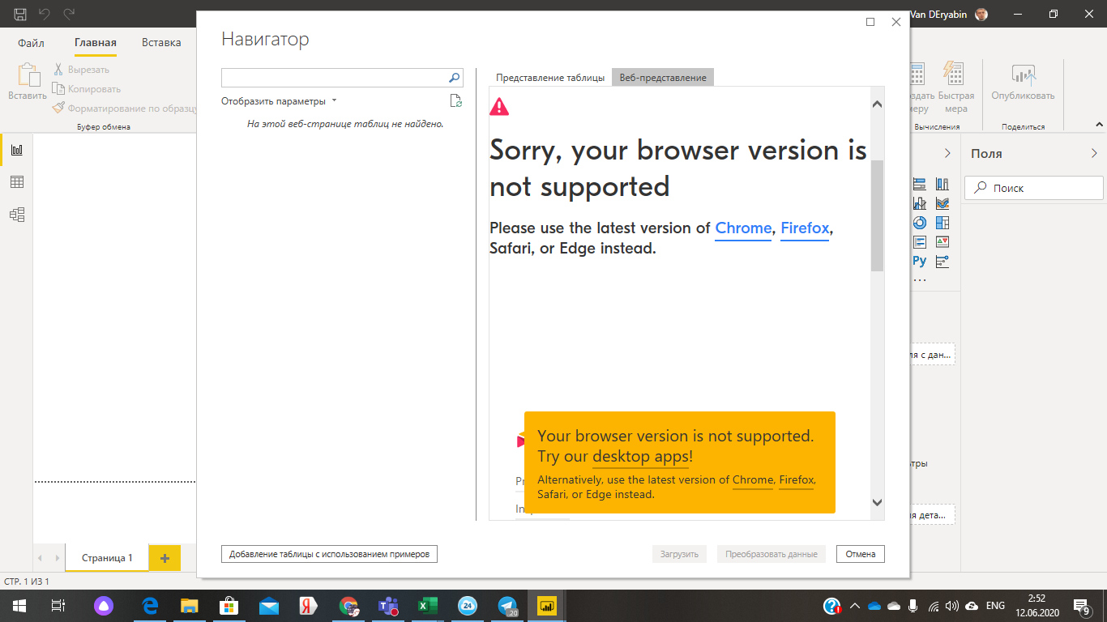Click the Поиск field in Поля pane
The width and height of the screenshot is (1107, 622).
click(x=1034, y=188)
